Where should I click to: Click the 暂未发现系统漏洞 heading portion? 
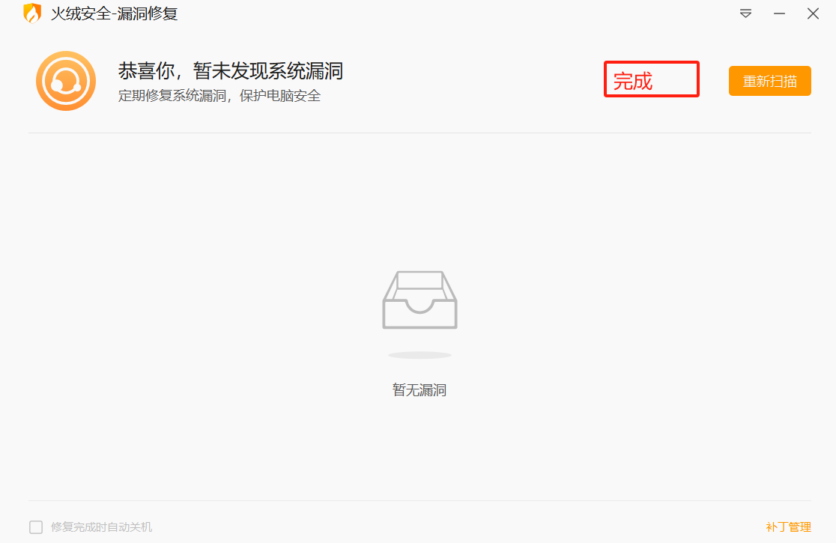coord(268,71)
